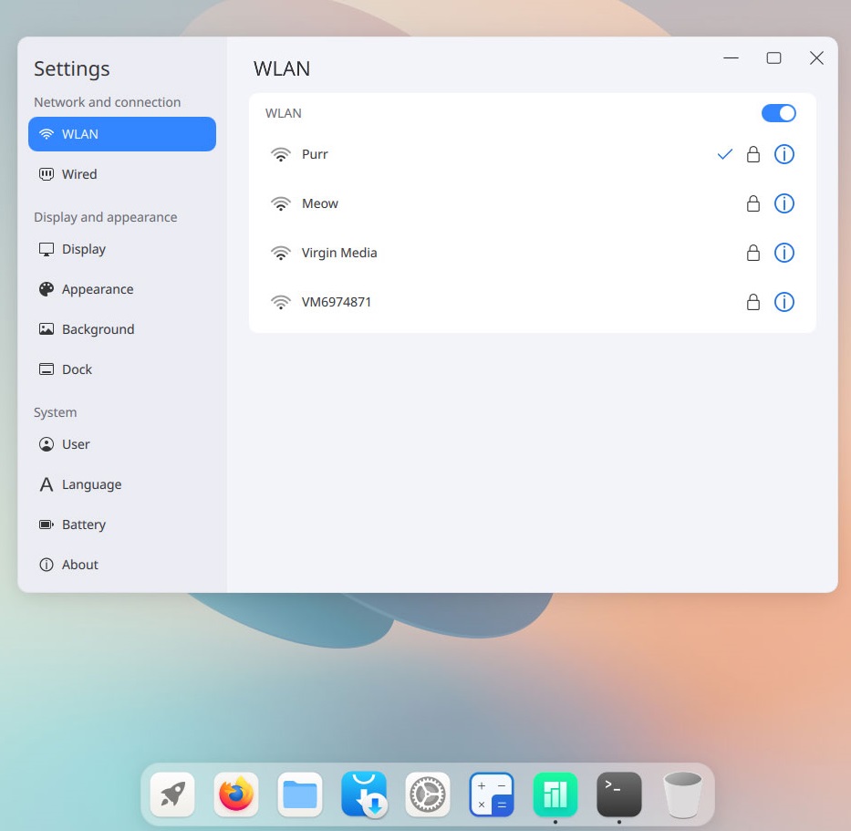Open Background settings page

98,329
